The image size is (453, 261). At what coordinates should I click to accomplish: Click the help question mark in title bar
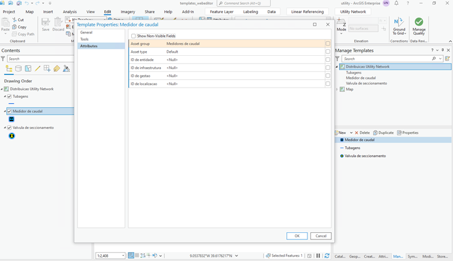point(408,3)
